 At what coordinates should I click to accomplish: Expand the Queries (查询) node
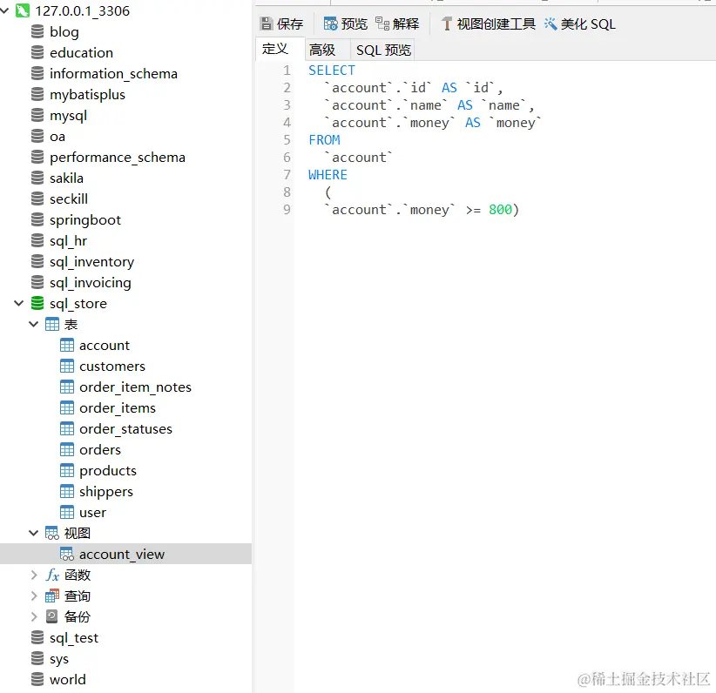pyautogui.click(x=34, y=595)
